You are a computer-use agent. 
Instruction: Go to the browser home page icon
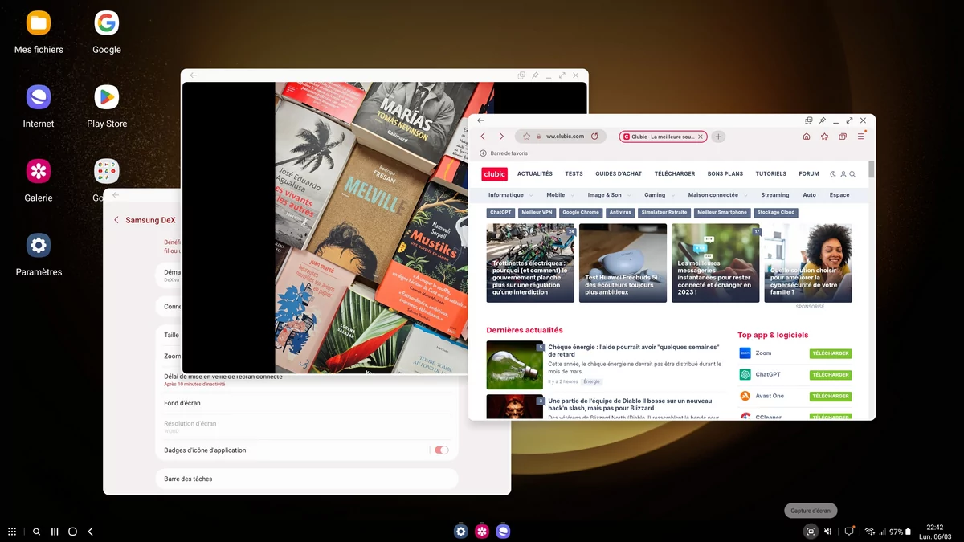(x=807, y=137)
